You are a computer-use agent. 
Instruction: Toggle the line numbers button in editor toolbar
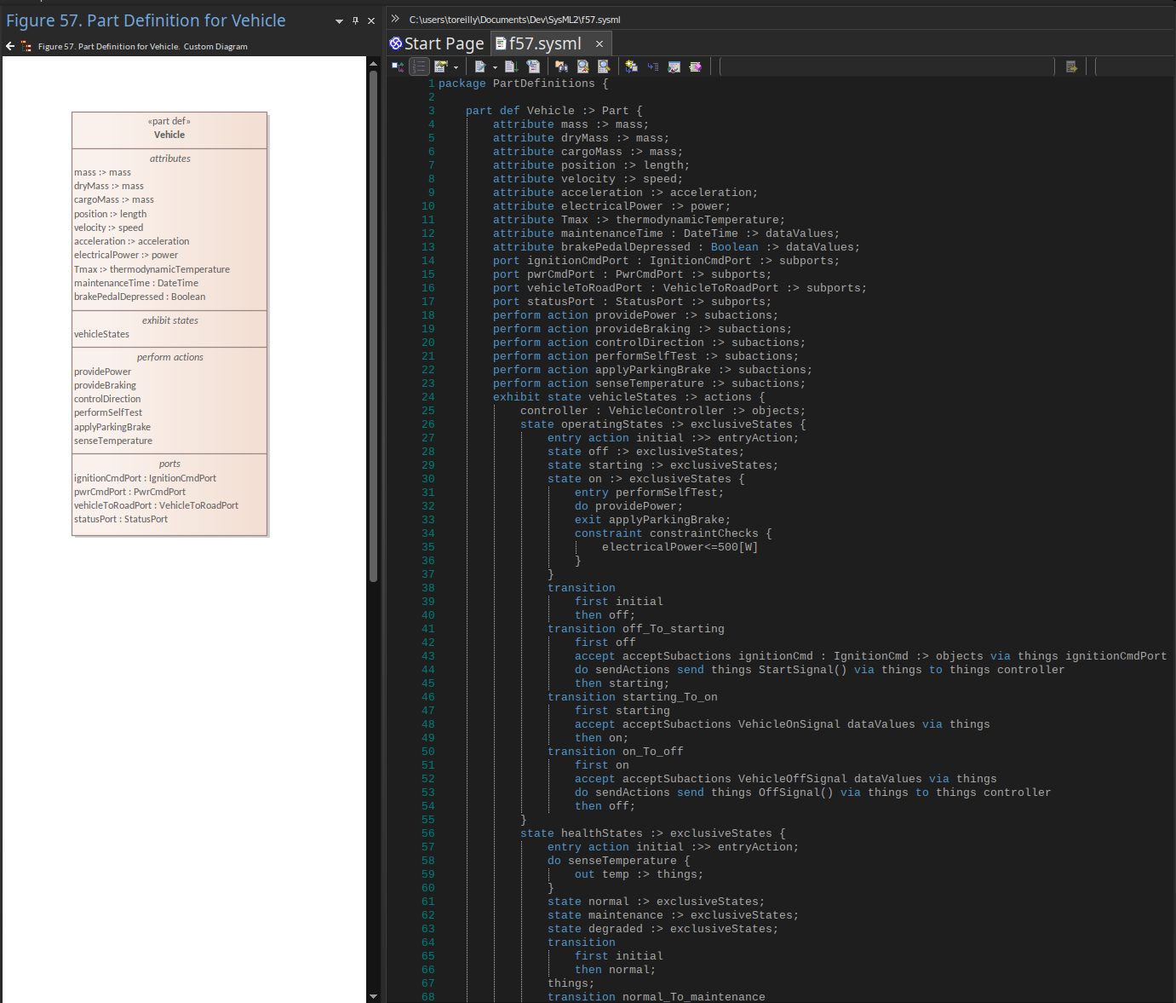tap(419, 66)
